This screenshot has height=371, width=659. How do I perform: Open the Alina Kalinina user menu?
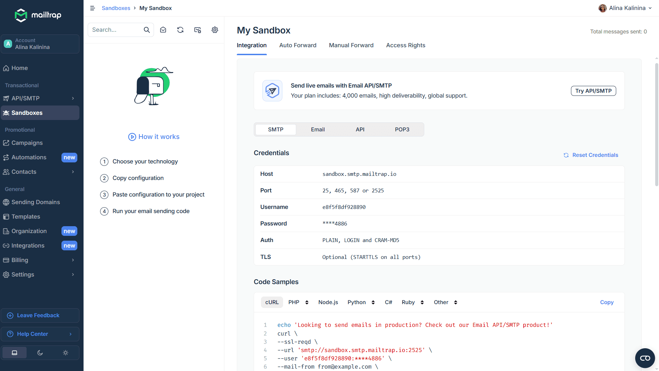point(625,8)
